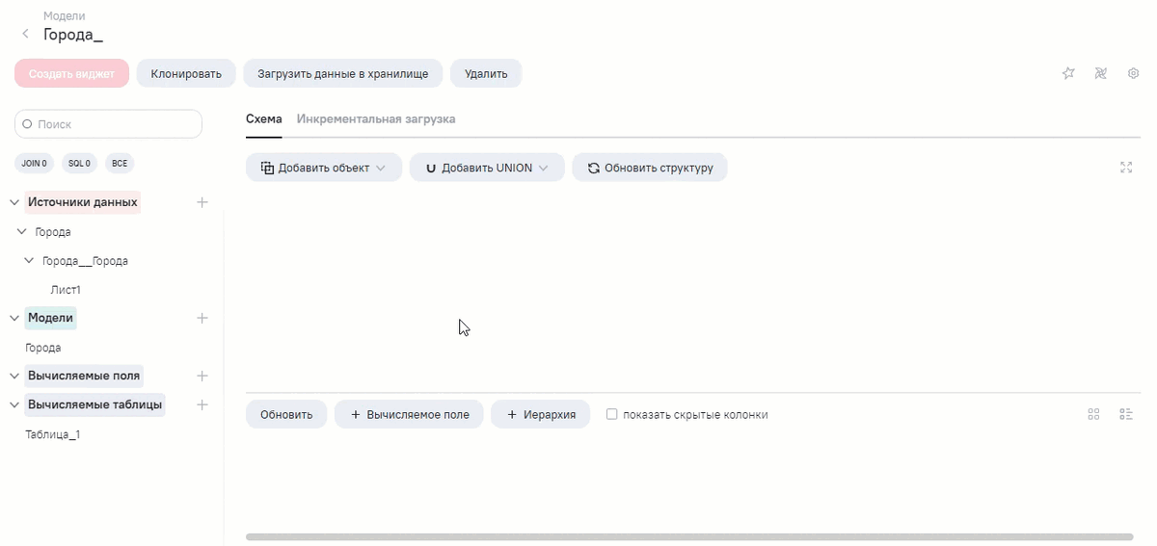Mark the model as favorite with the star icon

click(1068, 73)
